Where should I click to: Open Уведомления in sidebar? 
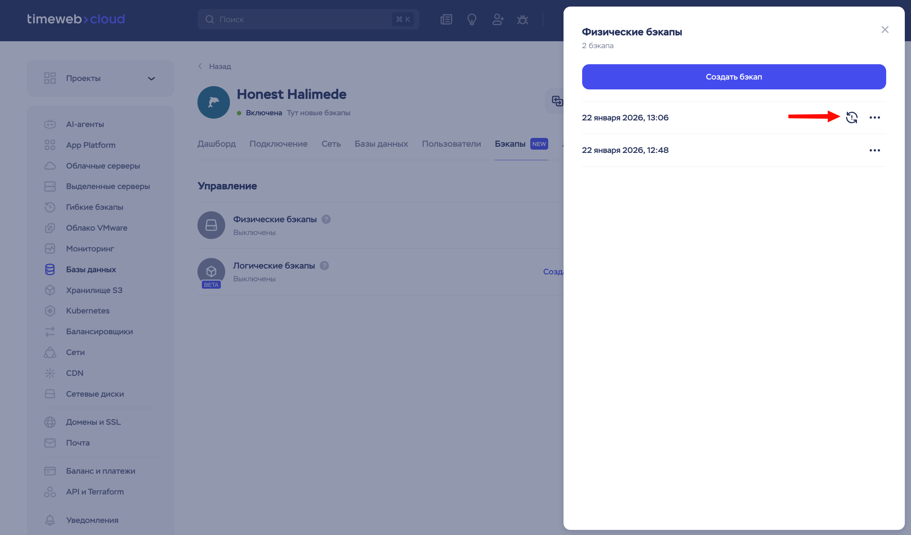pyautogui.click(x=92, y=520)
